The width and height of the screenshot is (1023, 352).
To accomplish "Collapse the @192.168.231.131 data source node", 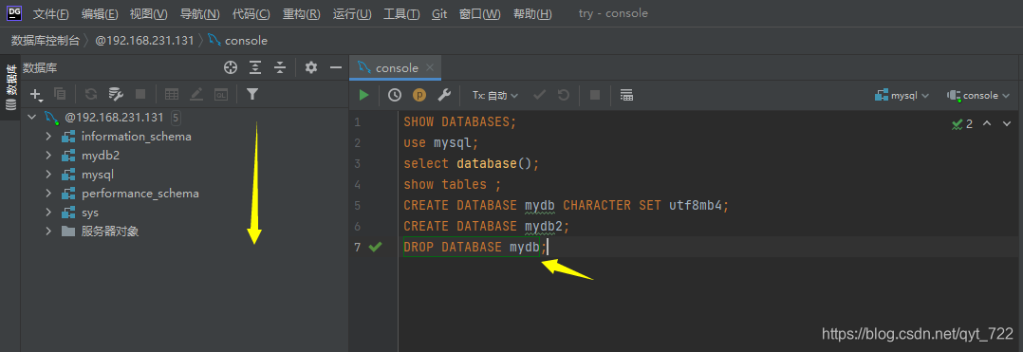I will click(32, 118).
